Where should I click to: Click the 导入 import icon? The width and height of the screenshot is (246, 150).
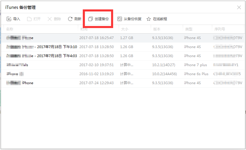coord(9,19)
